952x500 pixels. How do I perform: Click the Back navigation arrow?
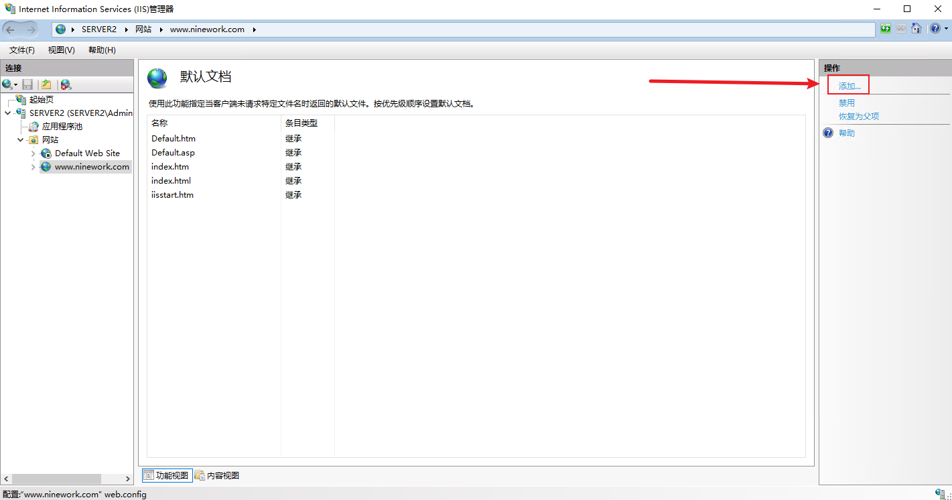click(x=11, y=29)
